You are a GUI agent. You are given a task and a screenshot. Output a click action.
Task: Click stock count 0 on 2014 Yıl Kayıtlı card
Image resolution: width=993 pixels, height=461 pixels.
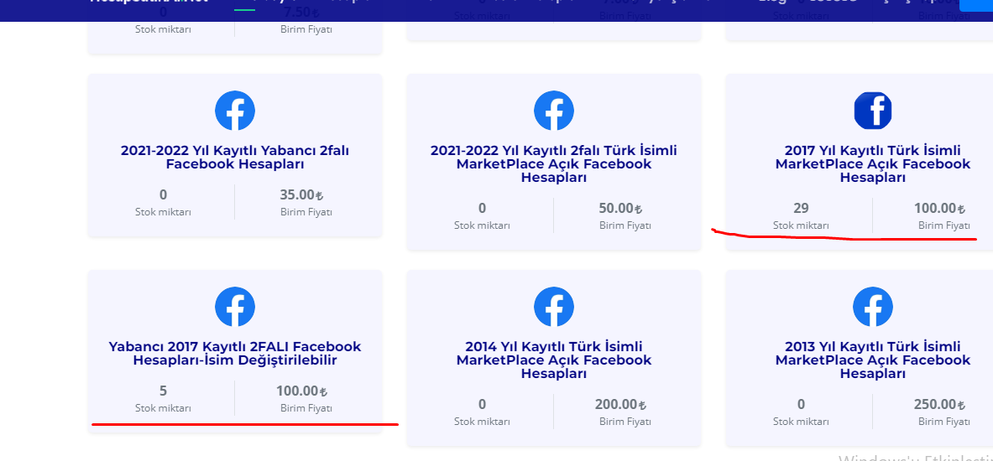(x=482, y=404)
